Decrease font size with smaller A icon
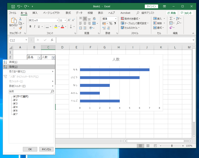Viewport: 199px width, 158px height. (73, 20)
